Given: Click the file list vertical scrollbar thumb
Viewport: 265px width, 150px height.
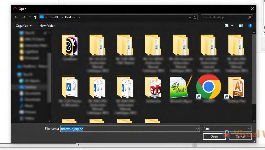Looking at the screenshot, I should point(254,69).
